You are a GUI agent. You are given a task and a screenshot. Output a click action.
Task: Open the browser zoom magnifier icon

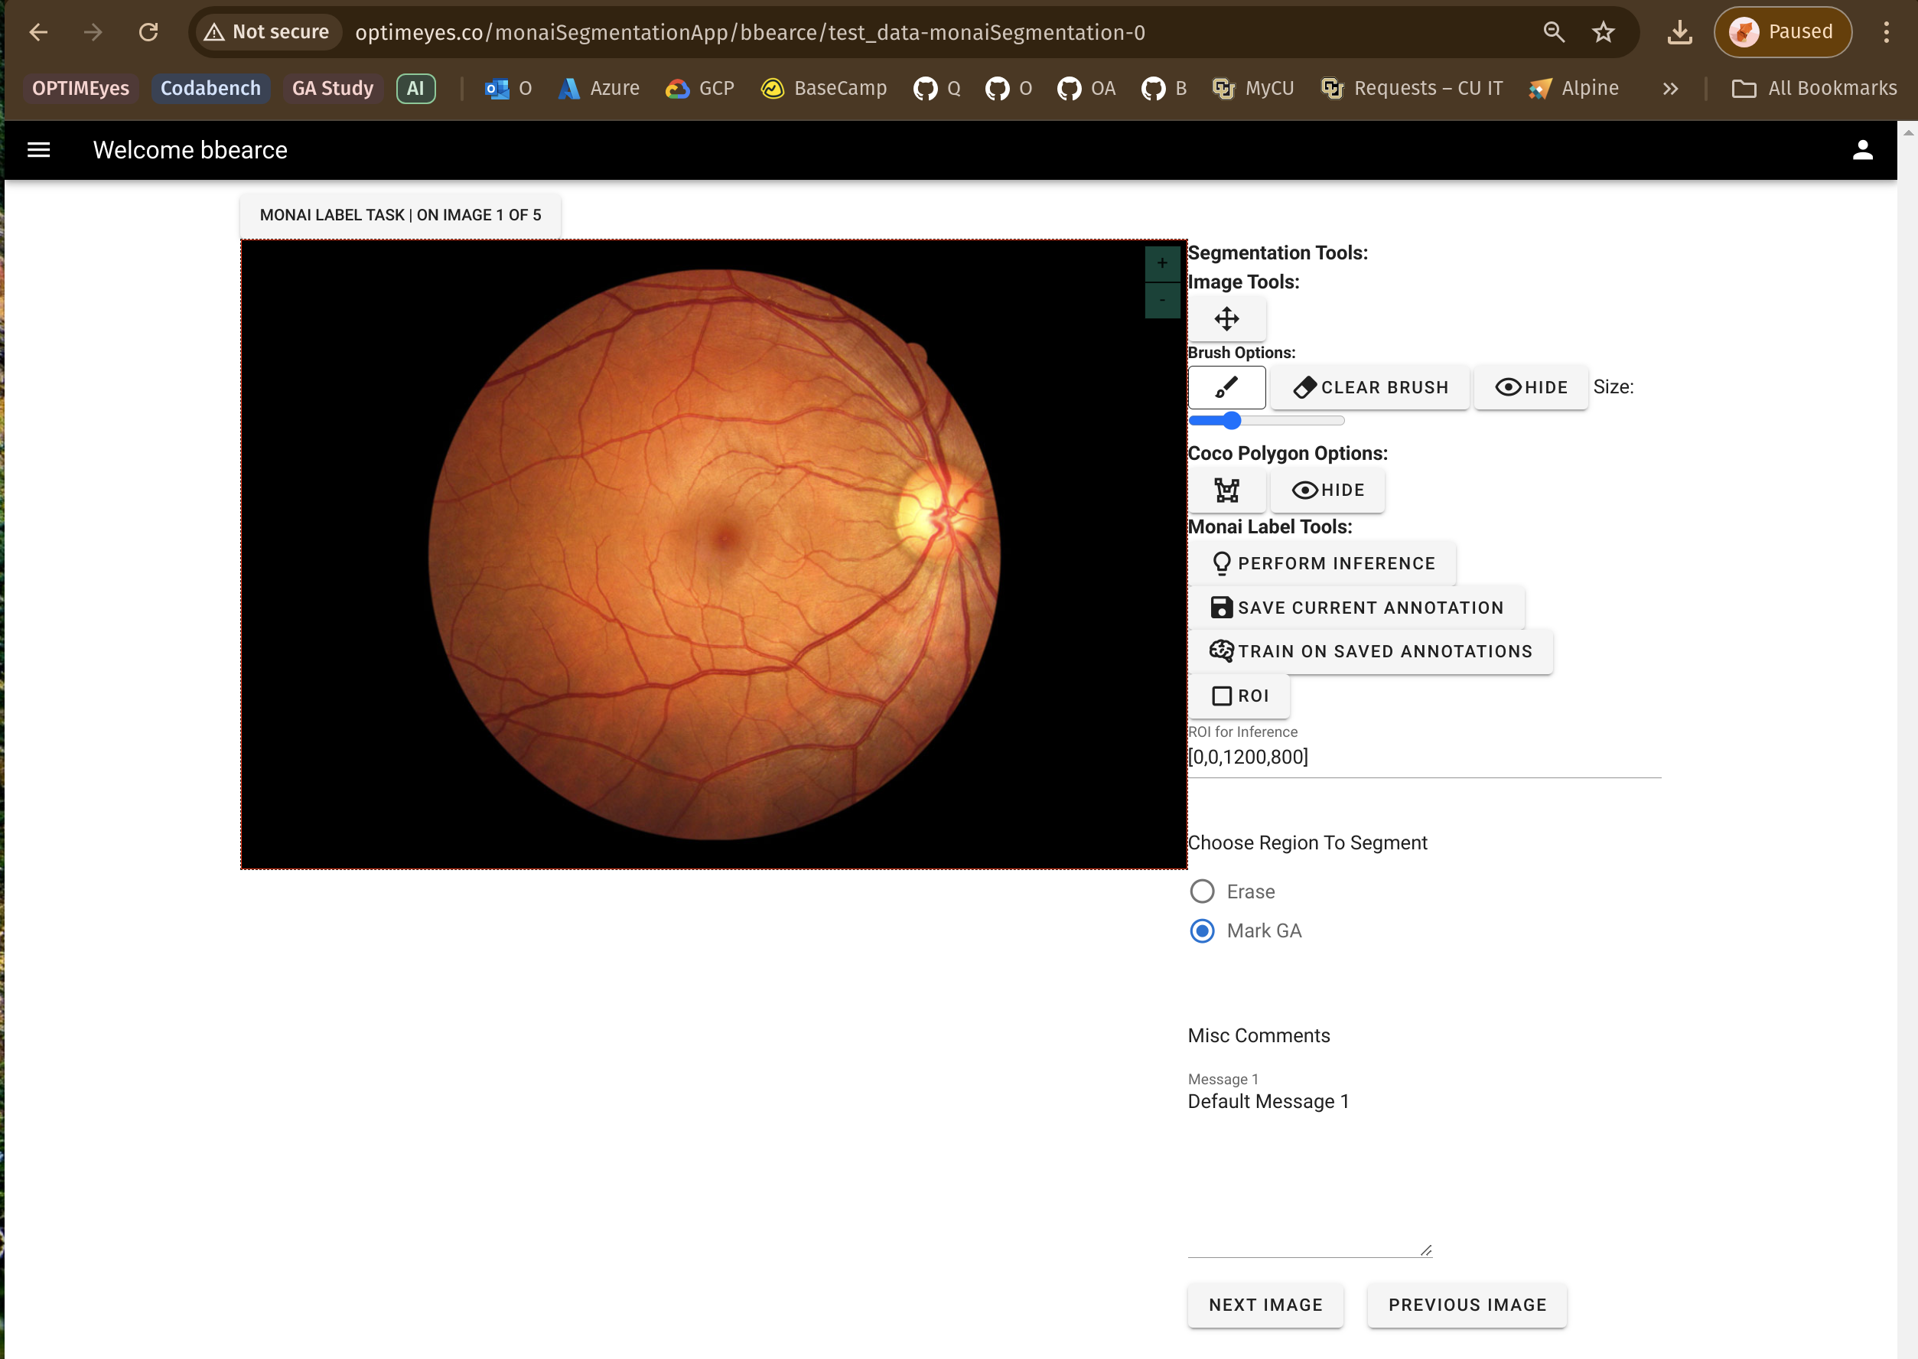(1553, 33)
